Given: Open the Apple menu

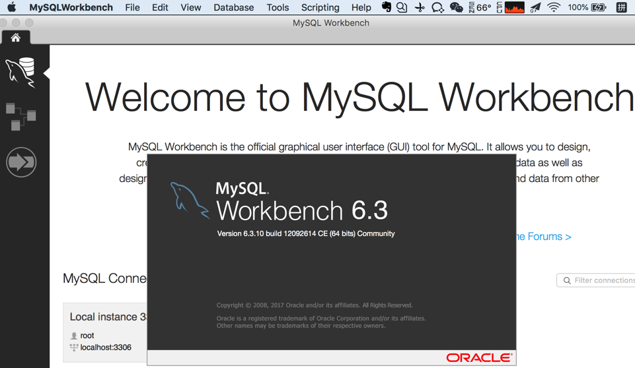Looking at the screenshot, I should point(12,7).
